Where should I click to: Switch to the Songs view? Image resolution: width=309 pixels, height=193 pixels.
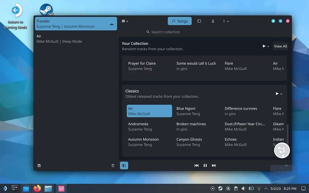180,21
